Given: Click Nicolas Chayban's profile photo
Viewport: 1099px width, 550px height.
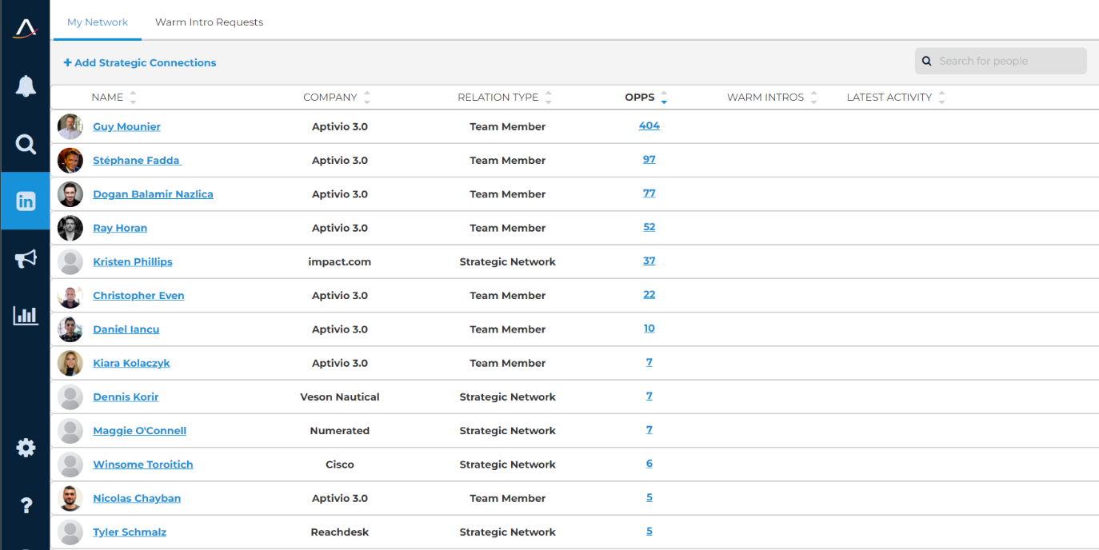Looking at the screenshot, I should pyautogui.click(x=70, y=498).
